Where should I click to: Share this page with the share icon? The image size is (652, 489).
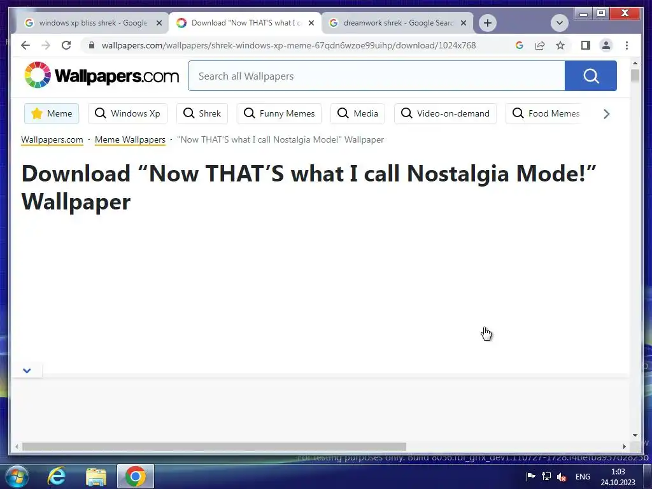540,45
